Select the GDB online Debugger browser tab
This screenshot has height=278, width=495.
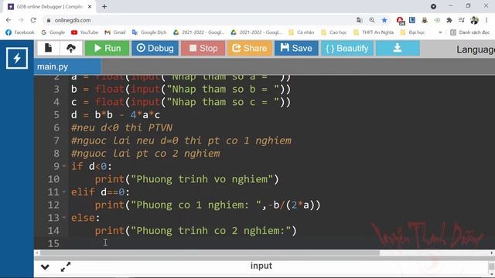pos(49,7)
